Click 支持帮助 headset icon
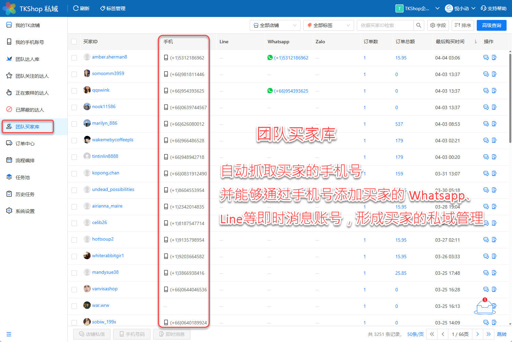The height and width of the screenshot is (342, 512). pyautogui.click(x=484, y=8)
